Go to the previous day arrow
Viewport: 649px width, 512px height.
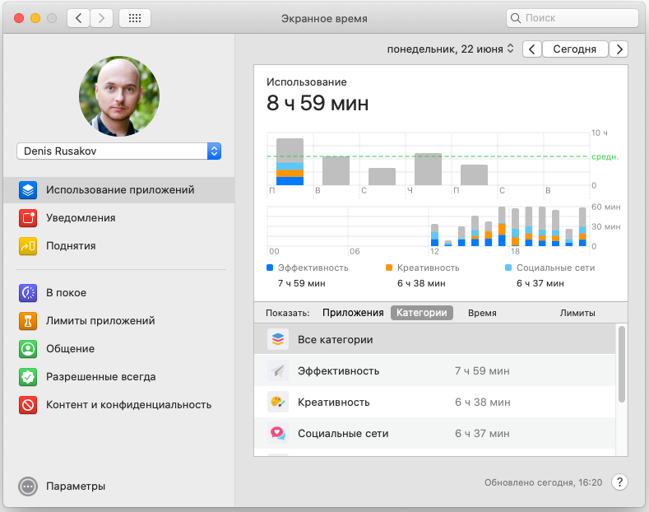click(x=532, y=49)
